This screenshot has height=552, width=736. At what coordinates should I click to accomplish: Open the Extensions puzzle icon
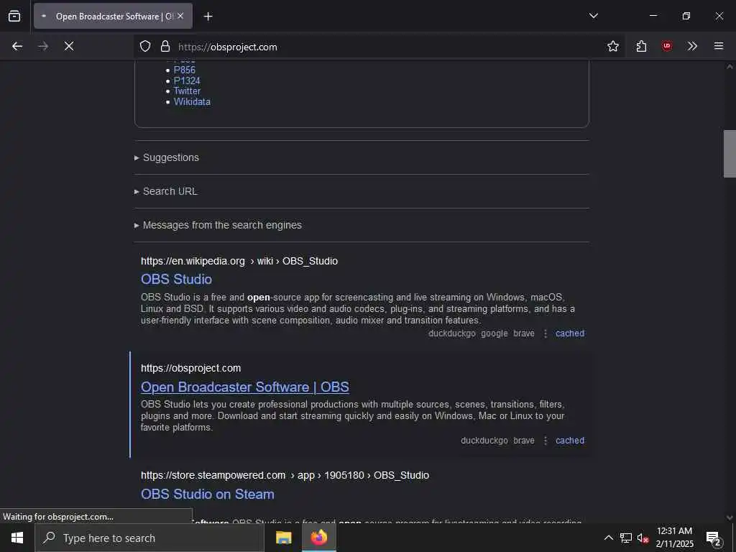pos(641,46)
